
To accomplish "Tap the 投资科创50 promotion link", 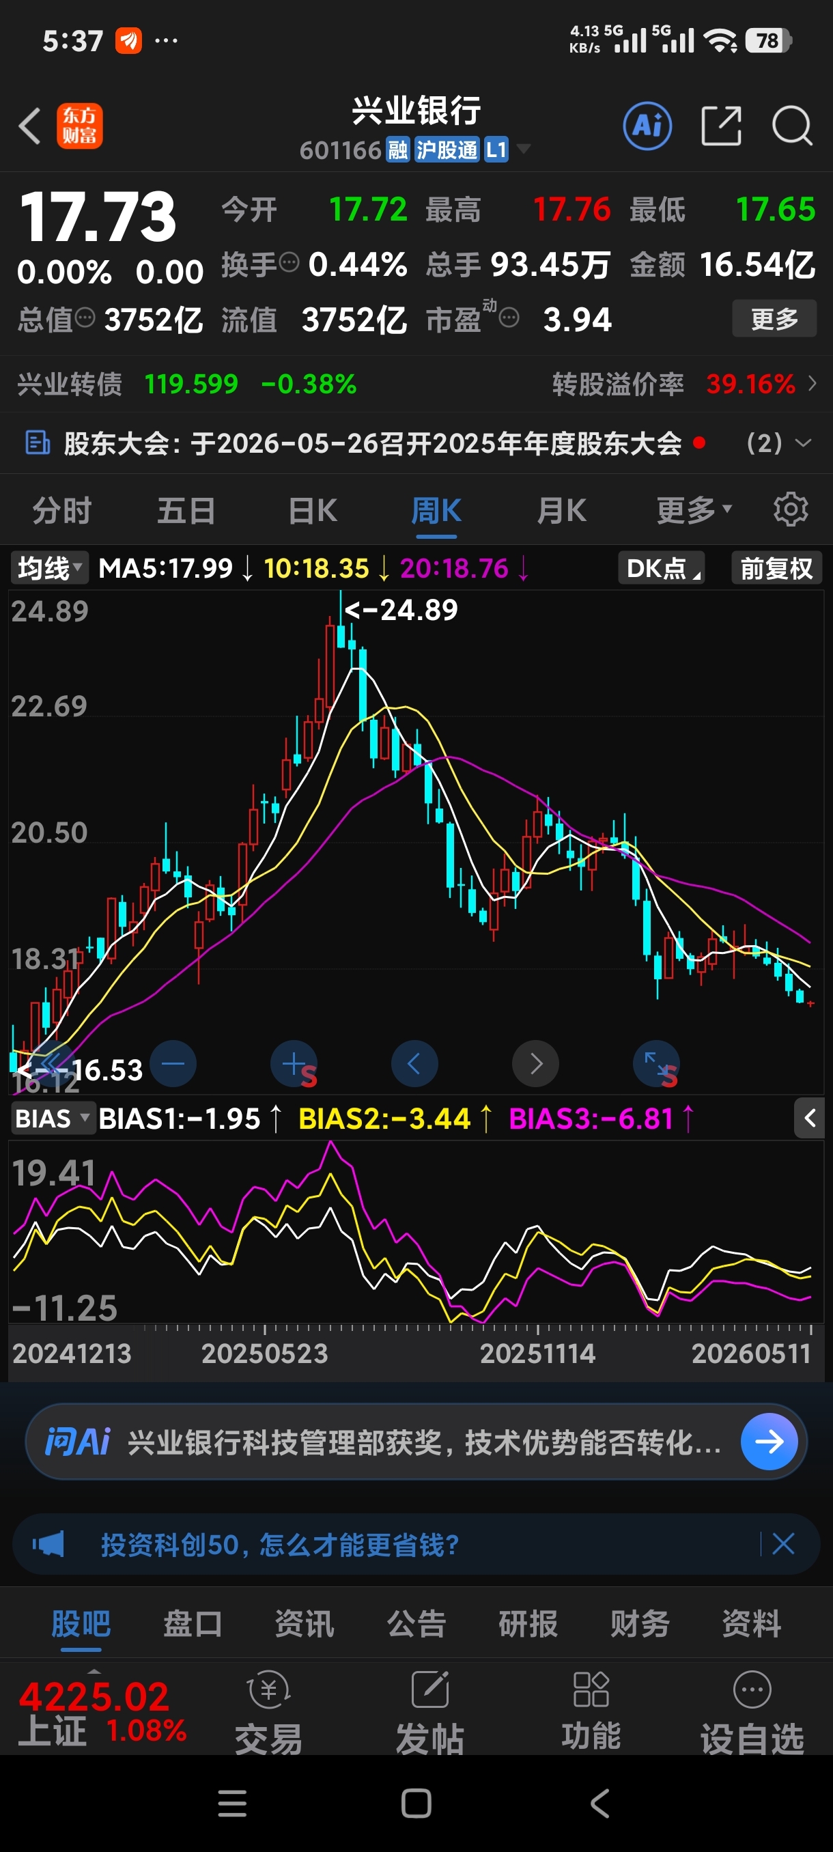I will (x=279, y=1543).
